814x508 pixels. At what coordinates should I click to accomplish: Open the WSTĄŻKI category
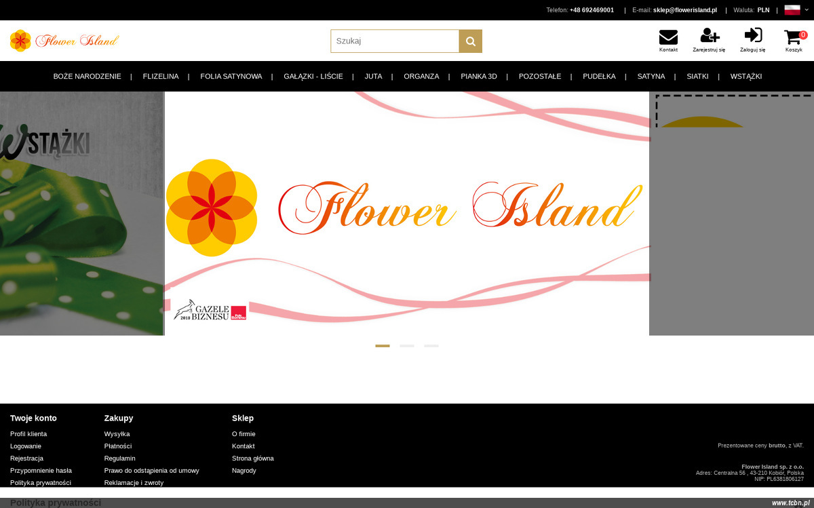point(746,77)
